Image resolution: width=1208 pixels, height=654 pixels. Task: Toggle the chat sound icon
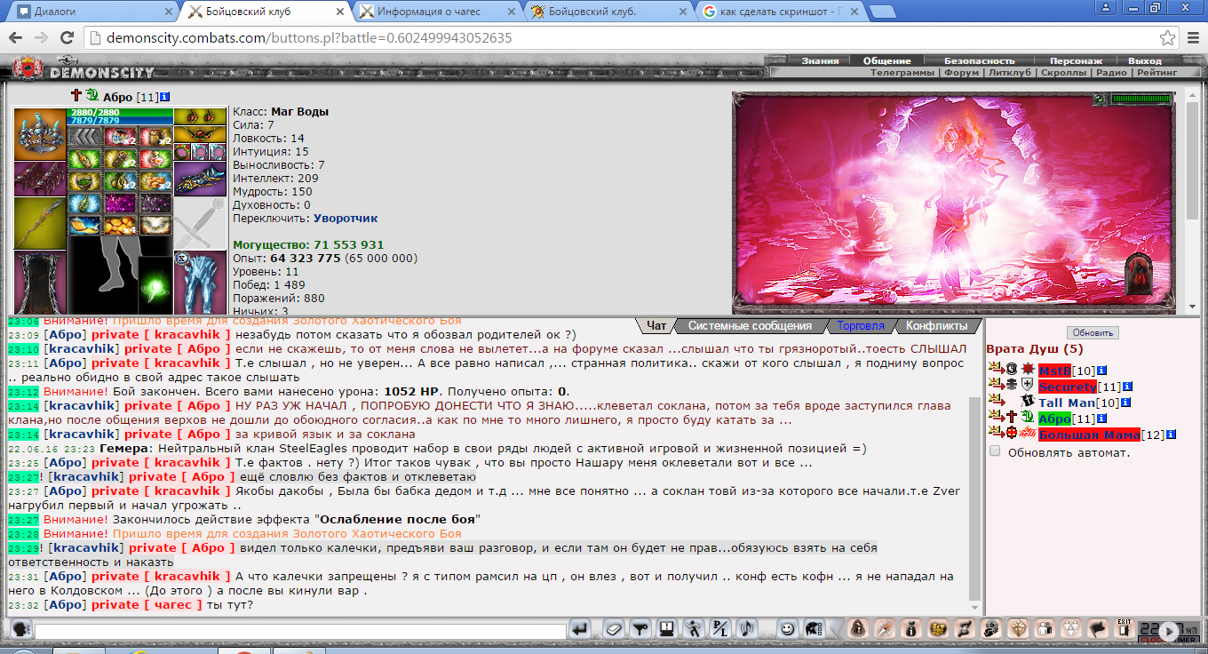[747, 629]
